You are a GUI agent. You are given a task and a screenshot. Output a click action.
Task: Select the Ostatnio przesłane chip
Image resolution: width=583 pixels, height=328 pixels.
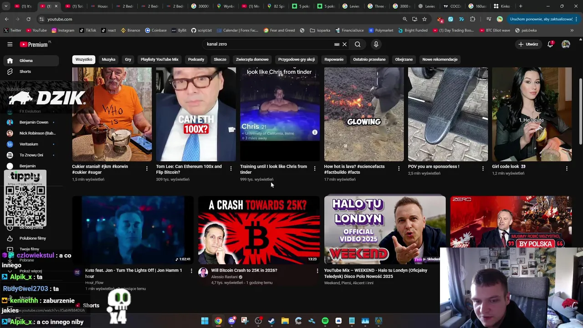click(x=369, y=59)
